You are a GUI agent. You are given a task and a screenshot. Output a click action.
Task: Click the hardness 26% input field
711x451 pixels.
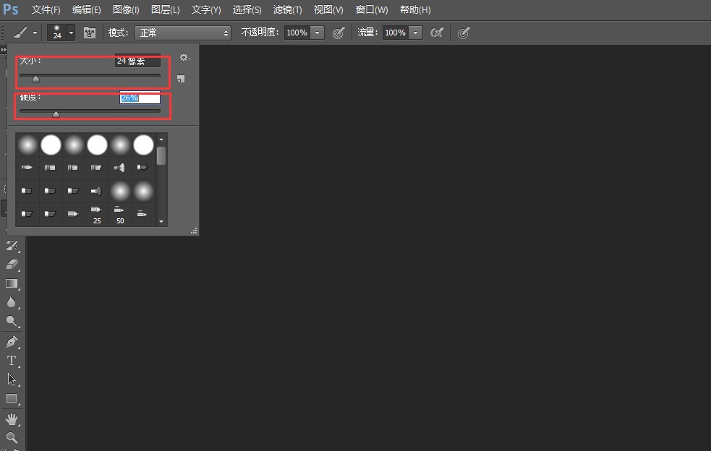click(140, 98)
